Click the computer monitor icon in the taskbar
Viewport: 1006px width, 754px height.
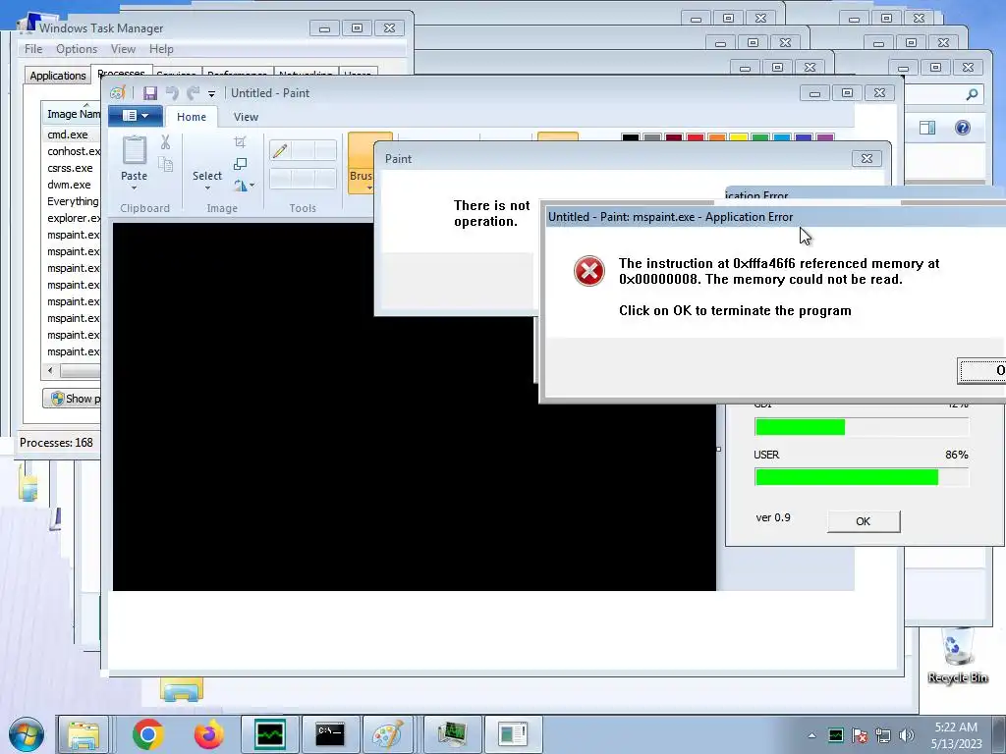coord(452,734)
